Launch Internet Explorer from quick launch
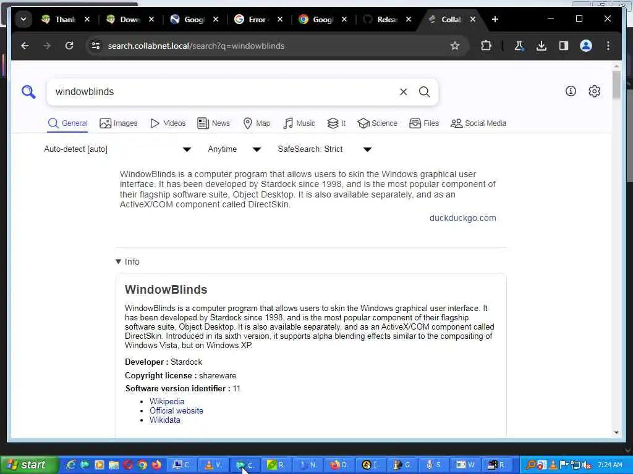 click(x=70, y=465)
